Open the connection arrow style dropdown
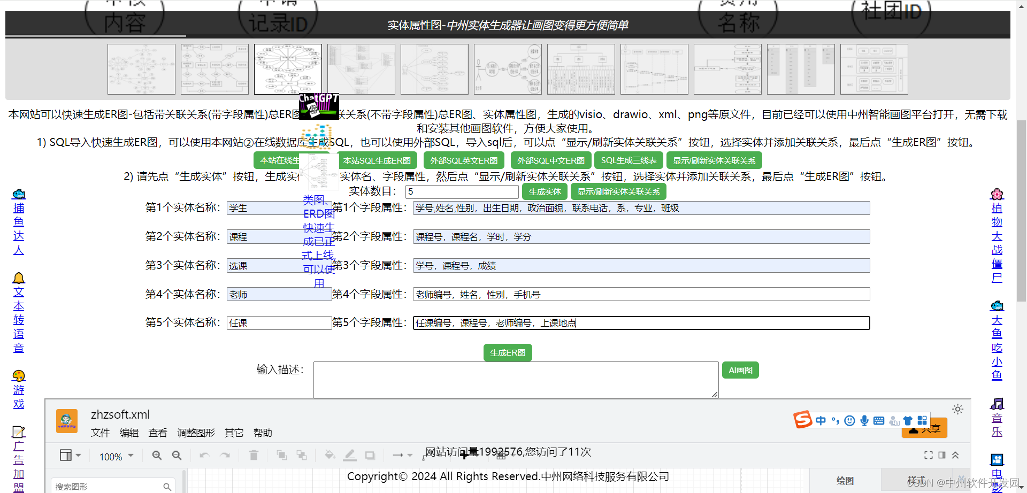The image size is (1027, 493). [x=402, y=456]
